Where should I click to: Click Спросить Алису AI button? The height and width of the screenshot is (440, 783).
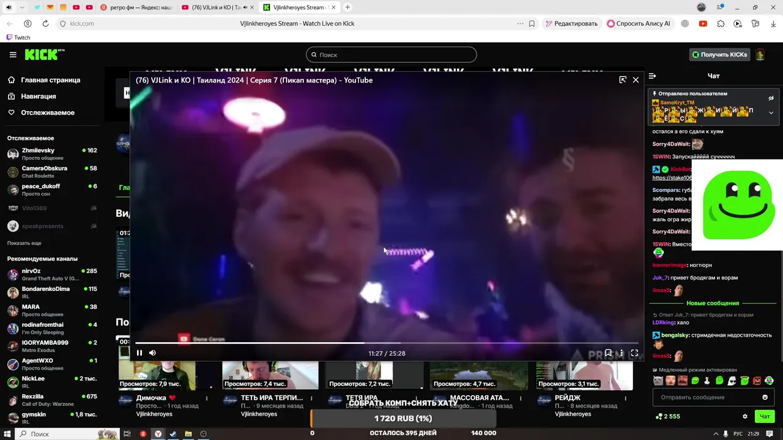639,23
